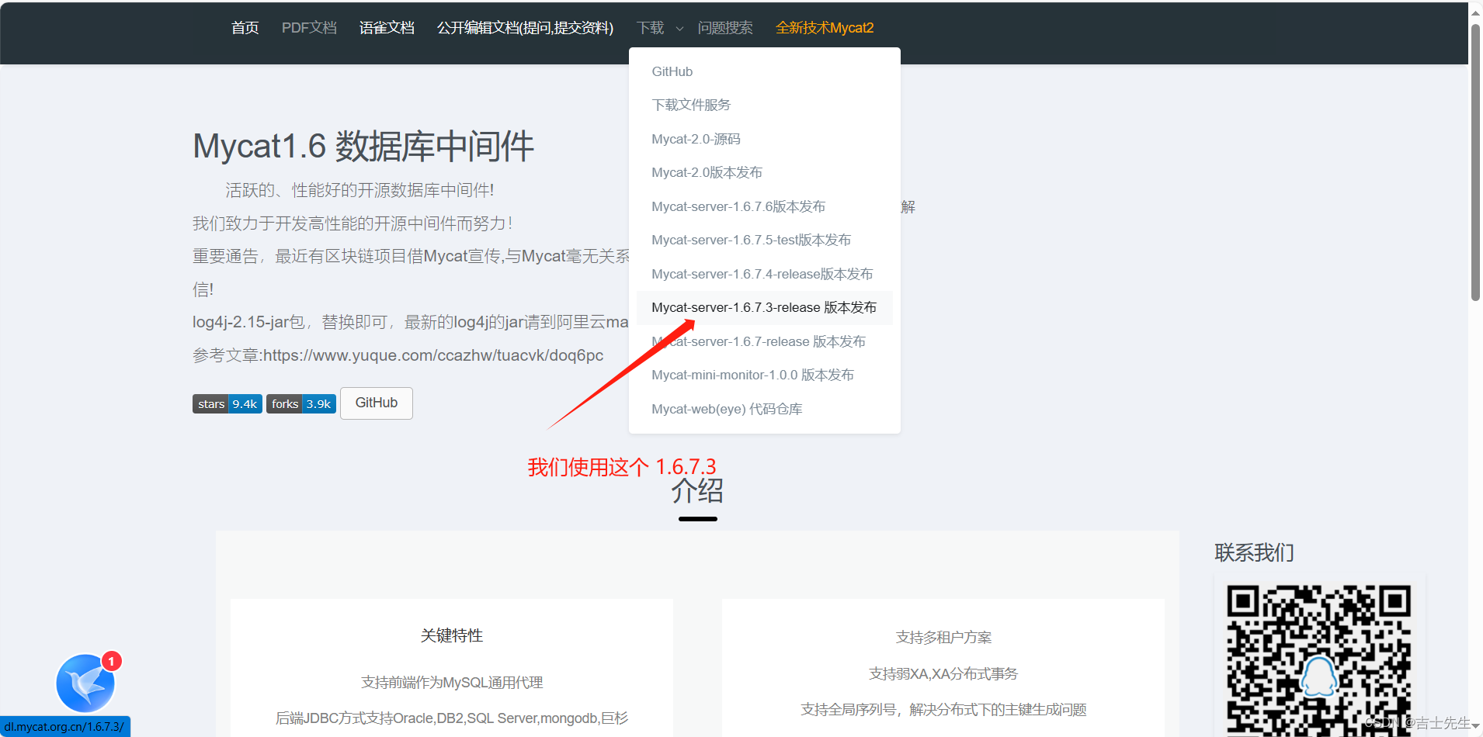Screen dimensions: 1483x737
Task: Click the Mycat1.6 数据库中间件 heading
Action: 363,147
